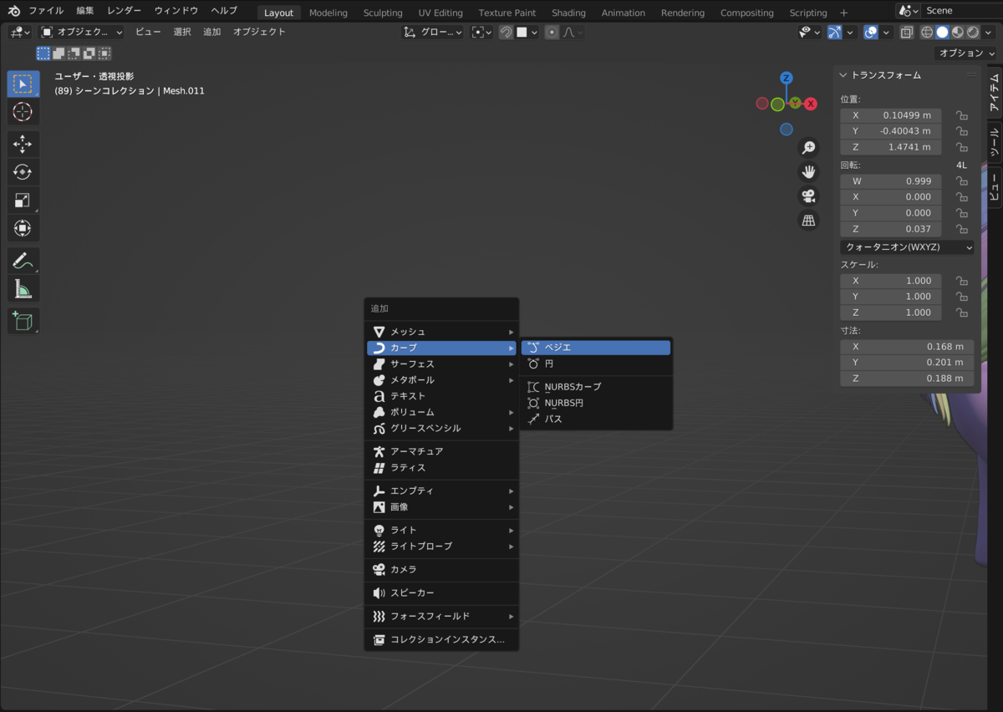Open the ファイル menu
The image size is (1003, 712).
[46, 11]
